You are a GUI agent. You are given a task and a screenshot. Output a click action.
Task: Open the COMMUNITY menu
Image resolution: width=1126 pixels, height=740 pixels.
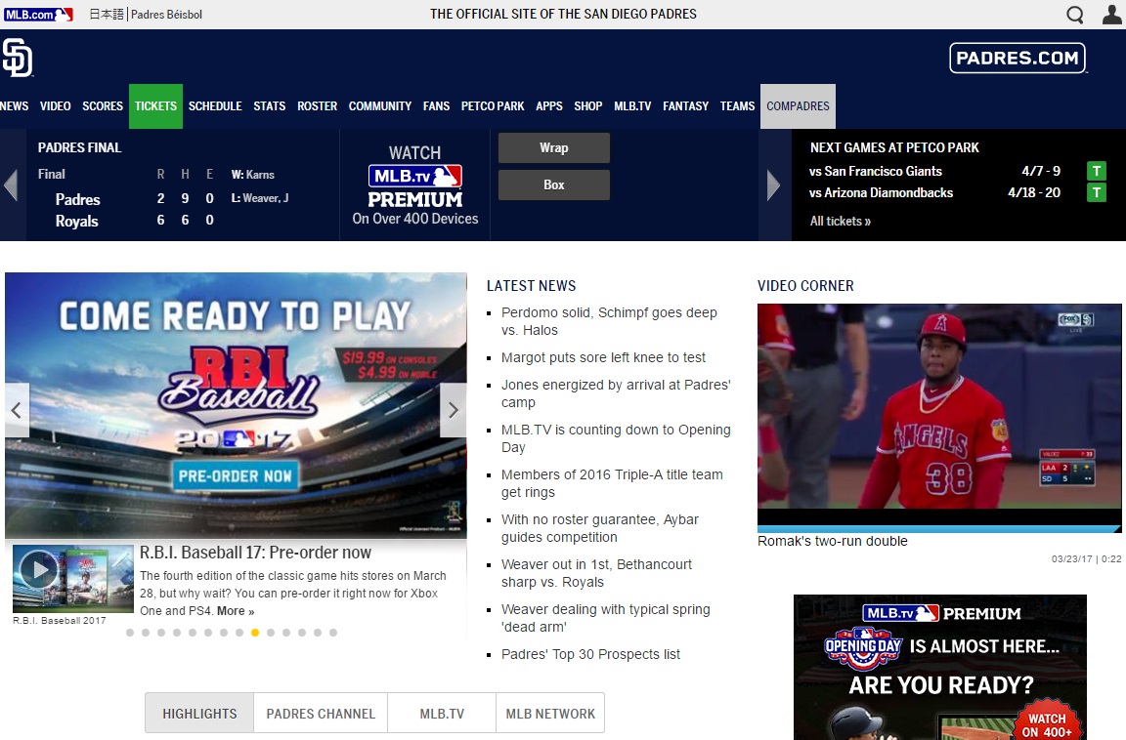tap(380, 106)
